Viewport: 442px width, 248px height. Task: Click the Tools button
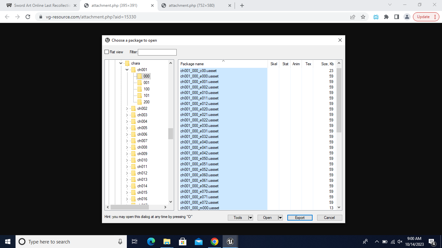pyautogui.click(x=238, y=218)
